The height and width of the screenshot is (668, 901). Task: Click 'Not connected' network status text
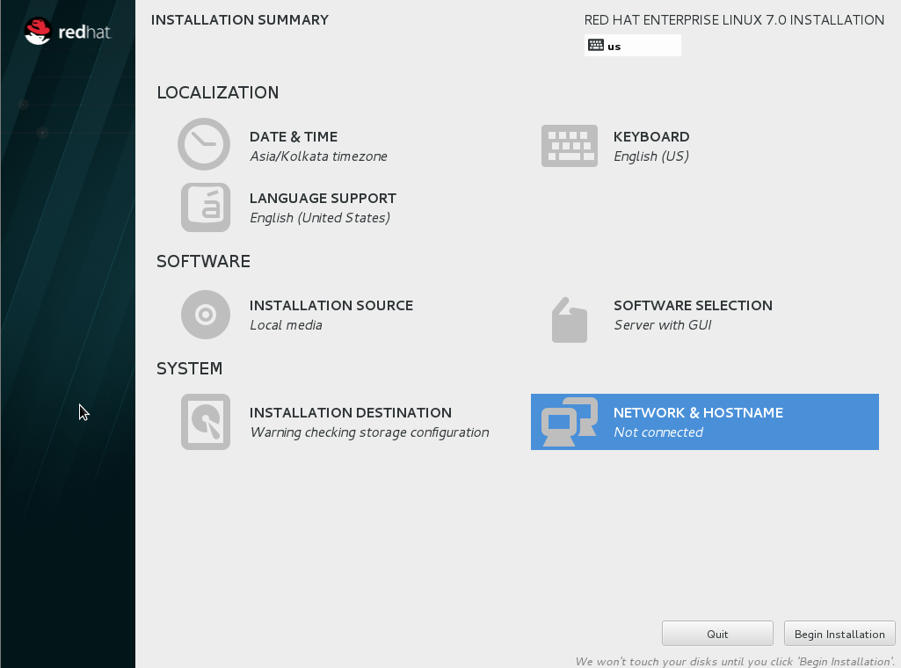pyautogui.click(x=658, y=432)
